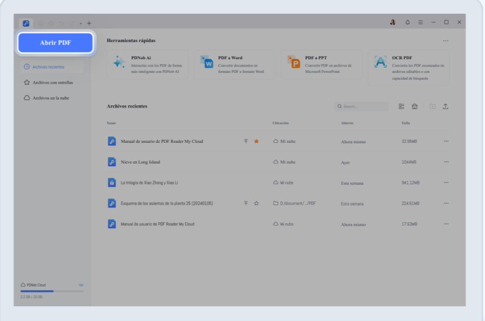Open more options for 32.96MB file row
The image size is (485, 321).
446,141
